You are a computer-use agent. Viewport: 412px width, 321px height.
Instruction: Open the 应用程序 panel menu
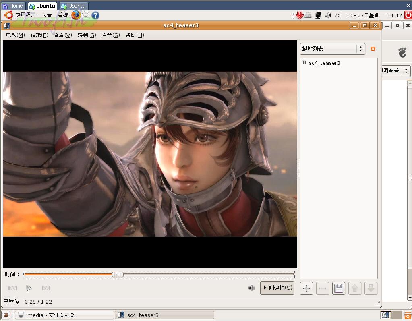pyautogui.click(x=25, y=15)
